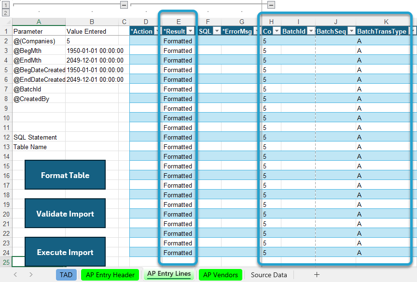Click the @CreatedBy parameter cell

pyautogui.click(x=39, y=99)
